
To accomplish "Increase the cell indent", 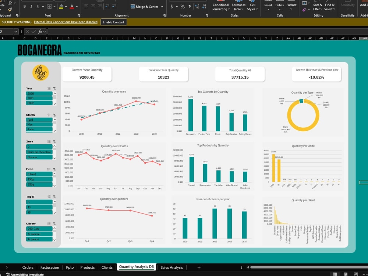I will [x=114, y=7].
